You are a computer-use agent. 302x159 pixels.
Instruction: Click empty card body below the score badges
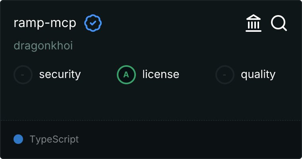point(151,101)
